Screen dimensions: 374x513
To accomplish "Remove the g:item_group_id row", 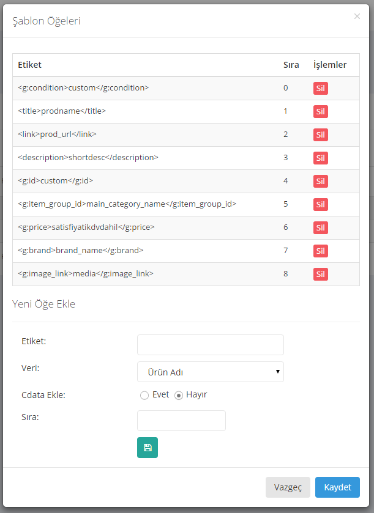I will pyautogui.click(x=321, y=204).
